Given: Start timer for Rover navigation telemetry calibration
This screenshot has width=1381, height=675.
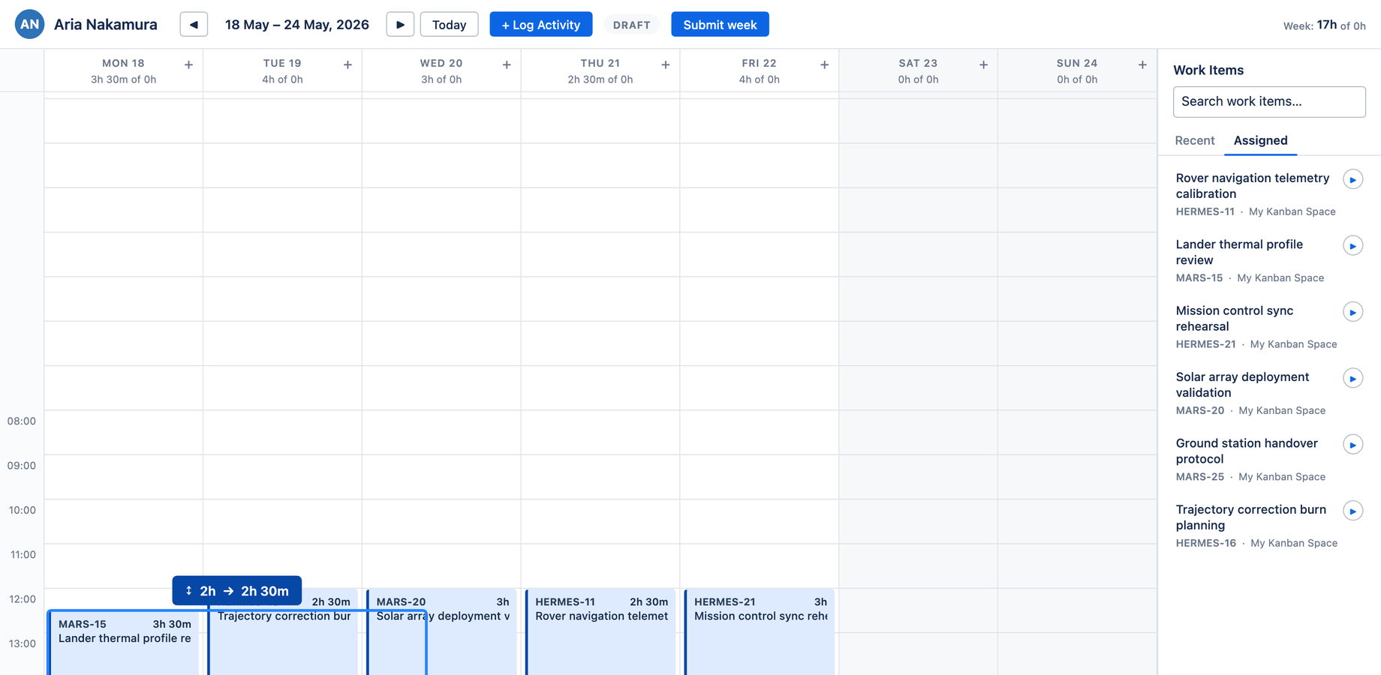Looking at the screenshot, I should (1352, 180).
